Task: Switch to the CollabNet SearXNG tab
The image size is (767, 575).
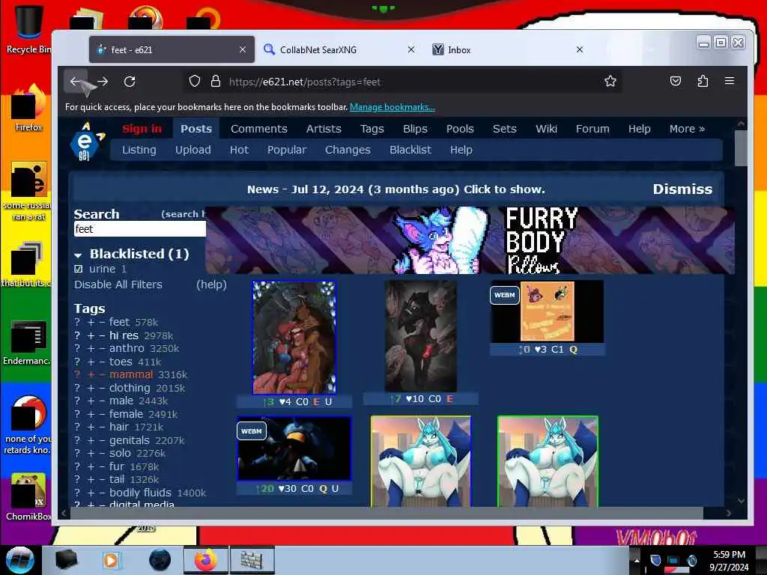Action: click(339, 49)
